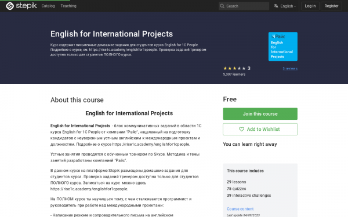
Task: Click the Free price label
Action: click(x=230, y=99)
